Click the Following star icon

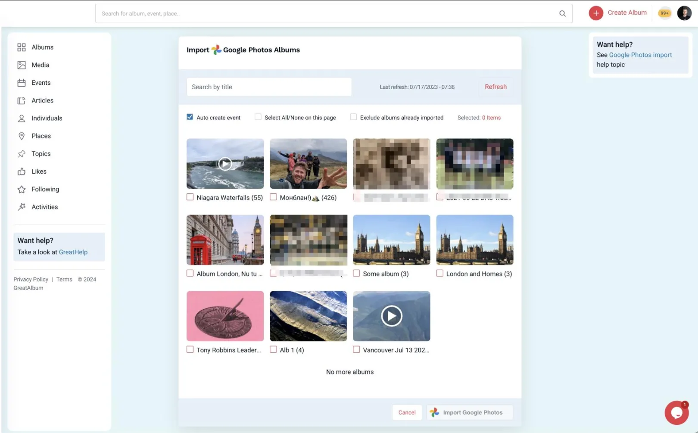click(22, 189)
